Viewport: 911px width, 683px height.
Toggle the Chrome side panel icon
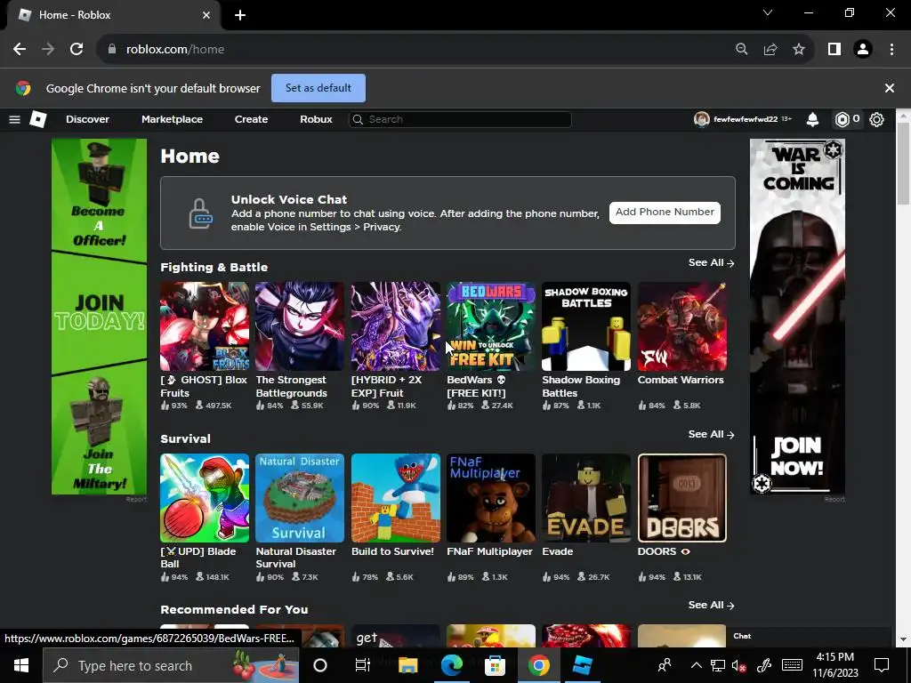click(834, 50)
